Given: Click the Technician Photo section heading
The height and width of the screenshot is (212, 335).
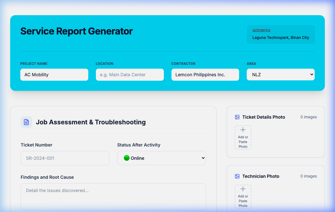Looking at the screenshot, I should tap(261, 176).
